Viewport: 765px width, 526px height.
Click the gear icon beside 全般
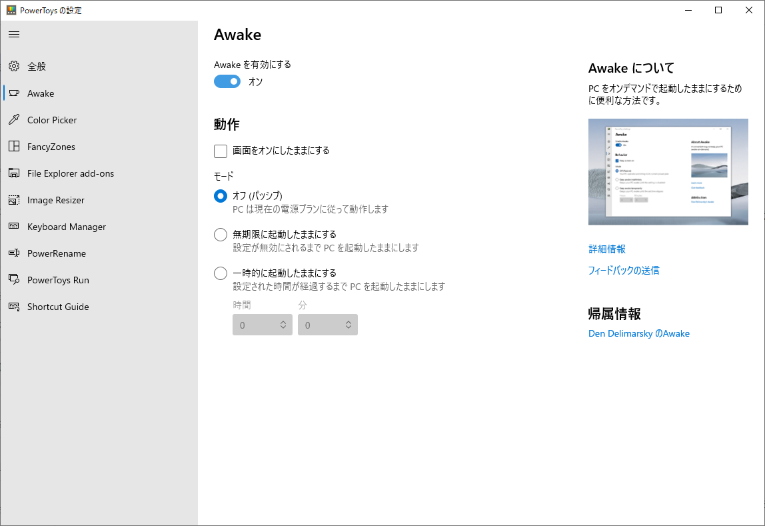(x=14, y=67)
